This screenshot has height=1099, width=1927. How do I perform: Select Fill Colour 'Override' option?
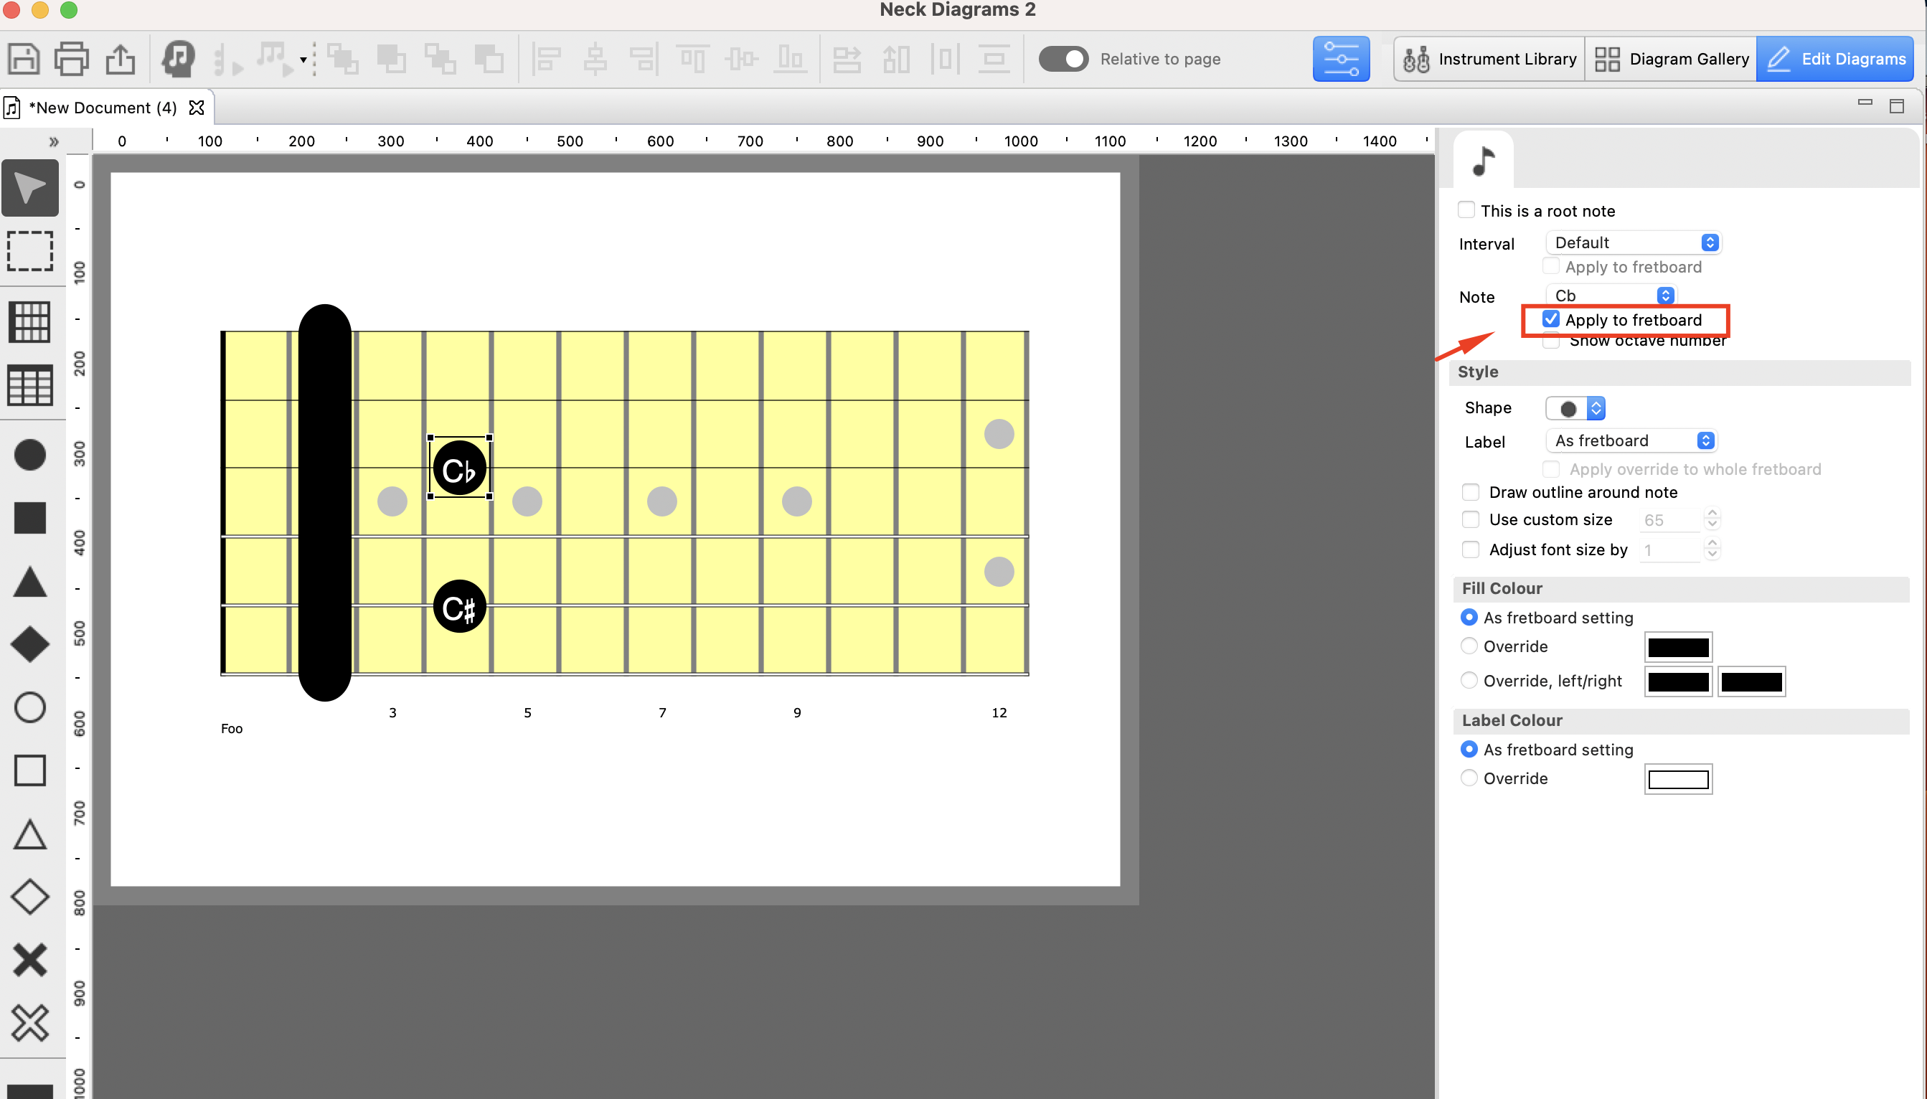click(x=1469, y=646)
